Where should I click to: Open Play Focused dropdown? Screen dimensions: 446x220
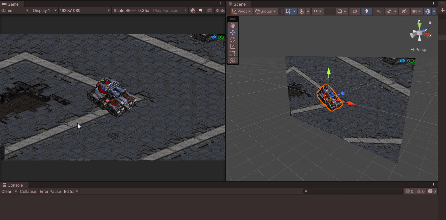point(170,11)
